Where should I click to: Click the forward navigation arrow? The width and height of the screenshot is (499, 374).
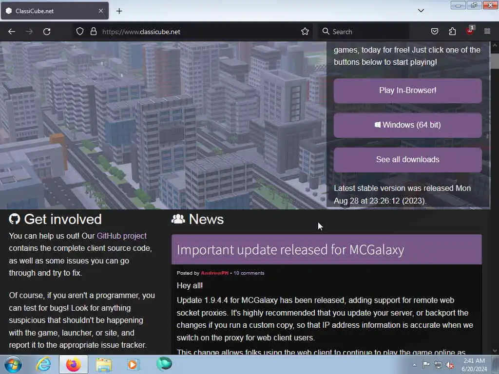click(29, 32)
